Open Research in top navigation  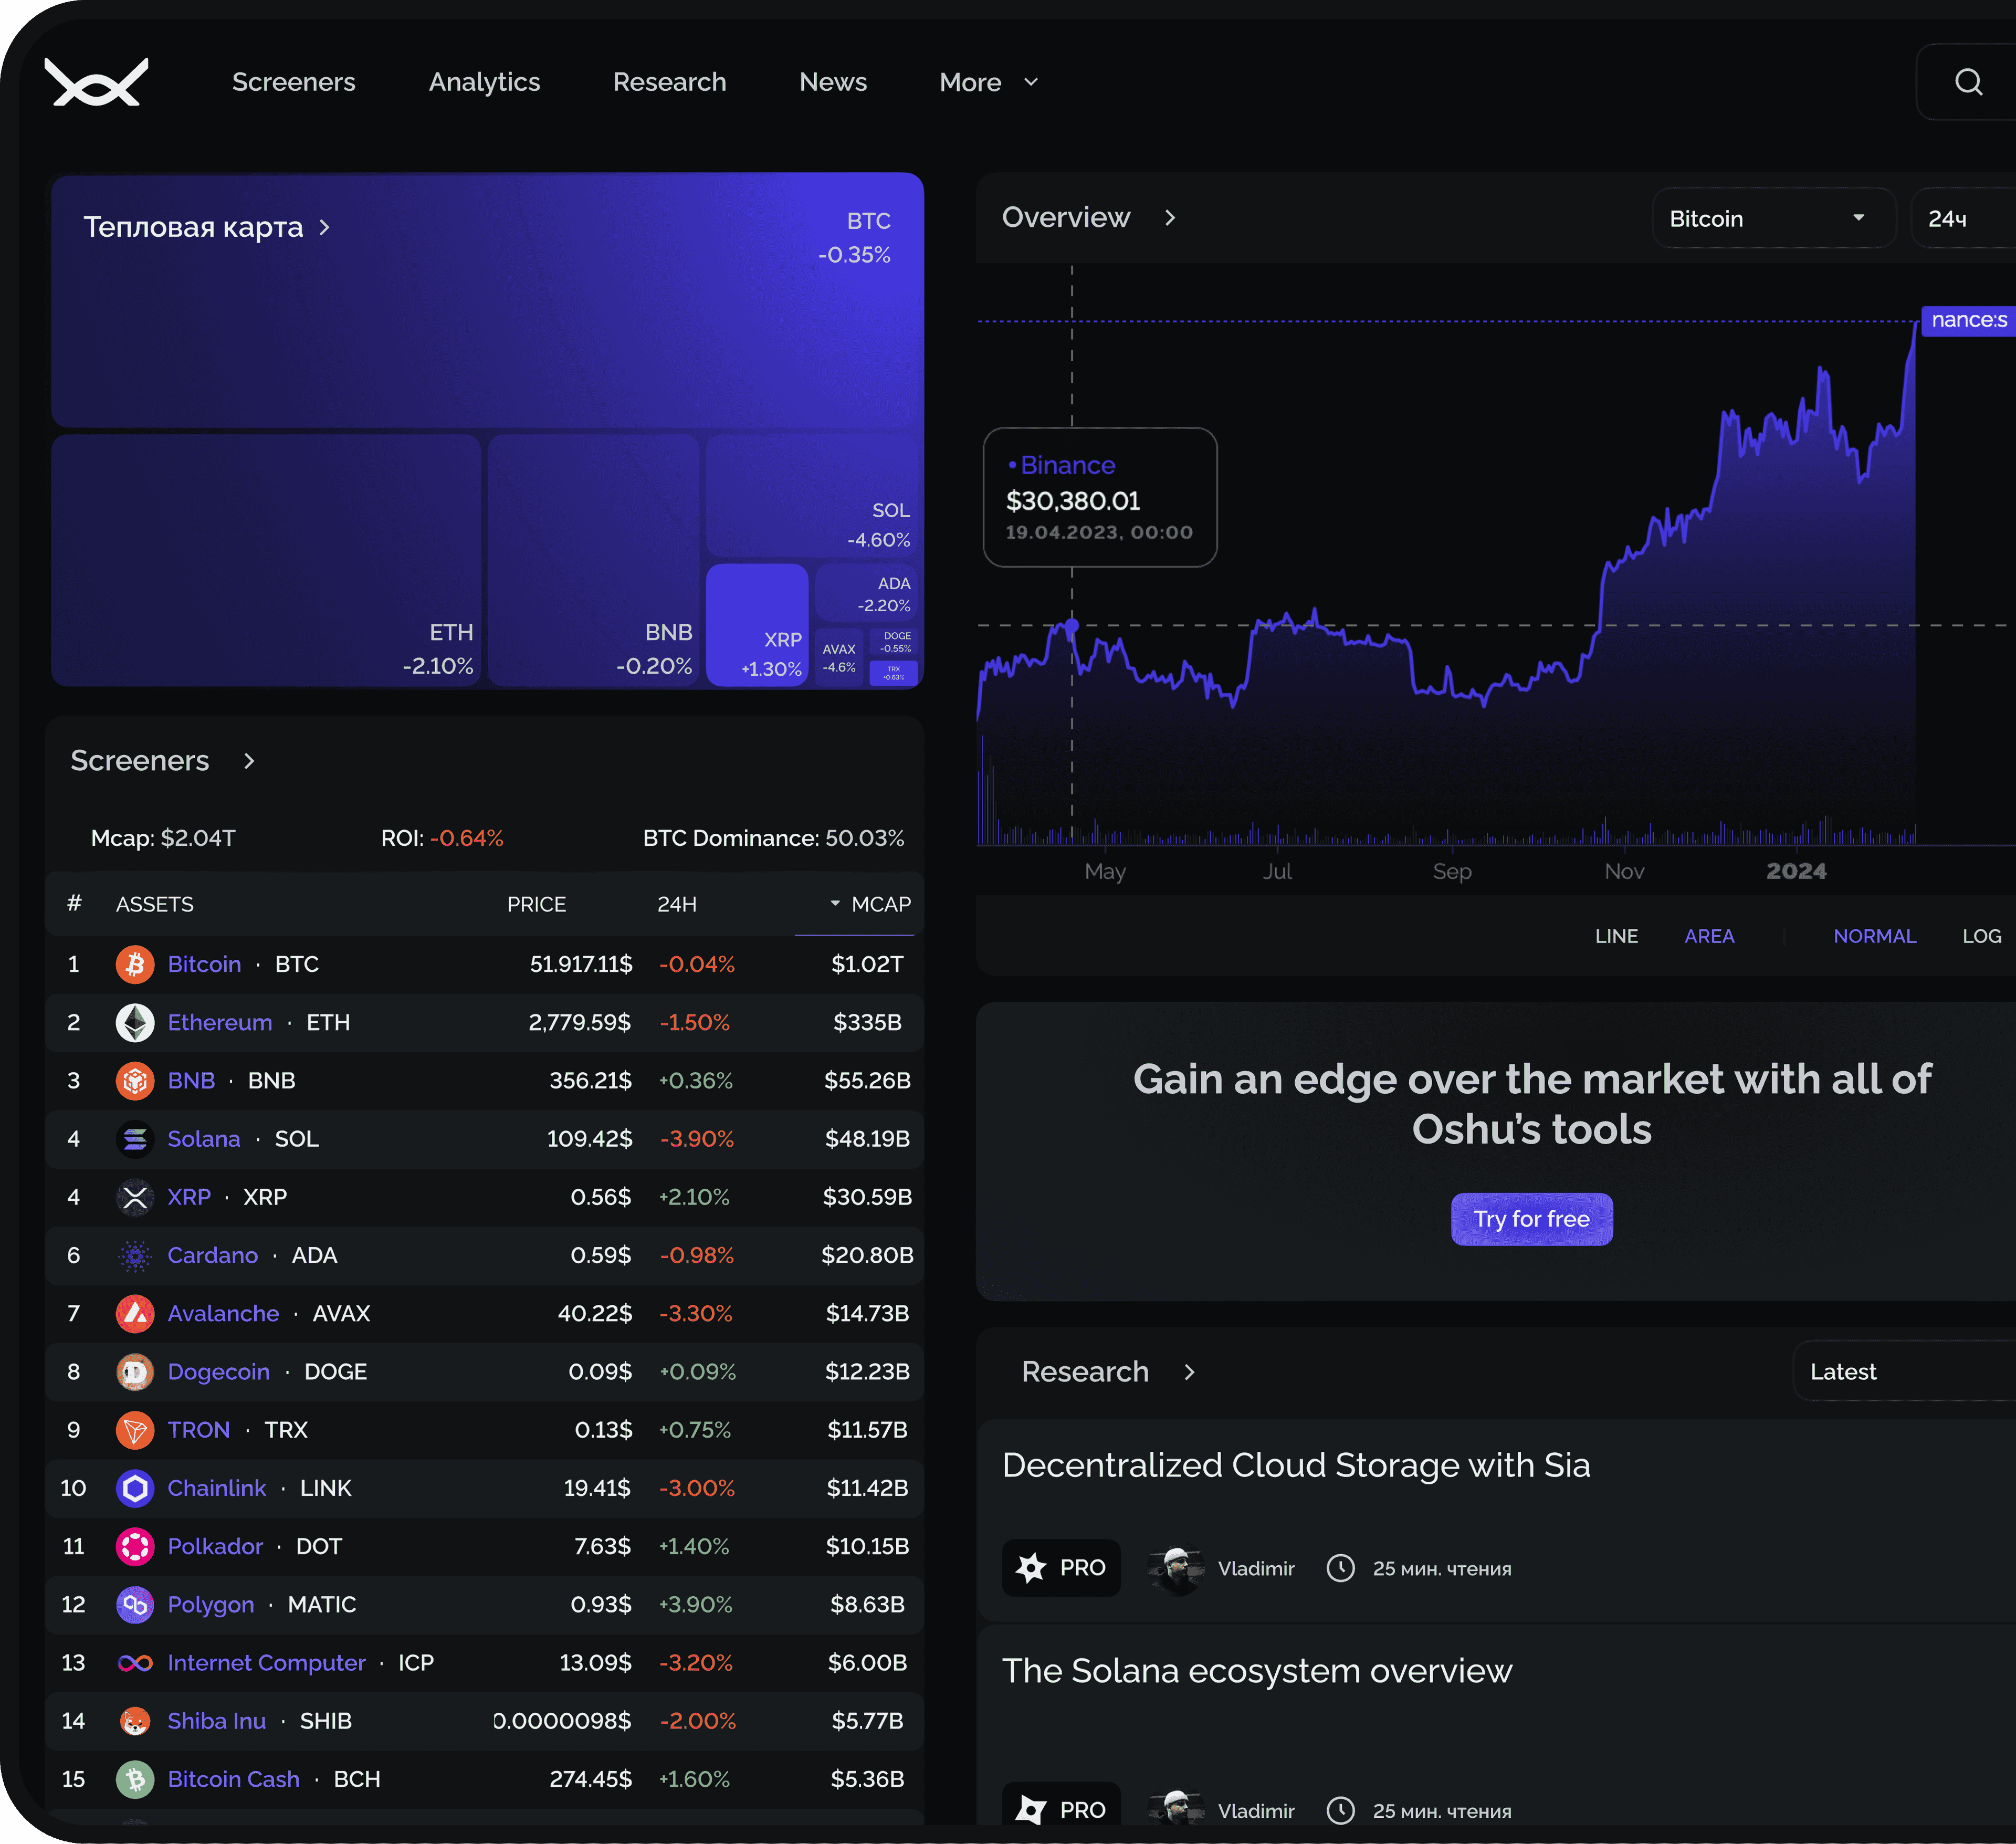coord(669,82)
